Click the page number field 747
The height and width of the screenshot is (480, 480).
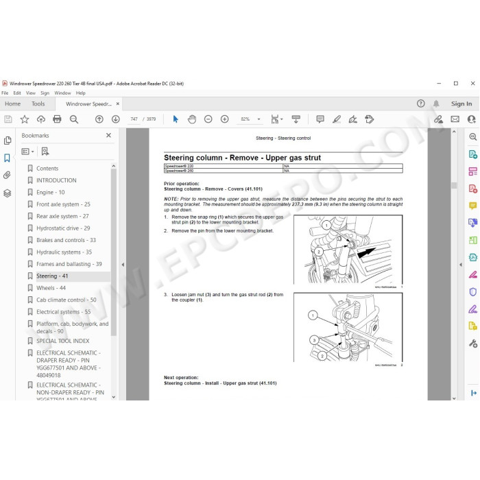(x=134, y=119)
